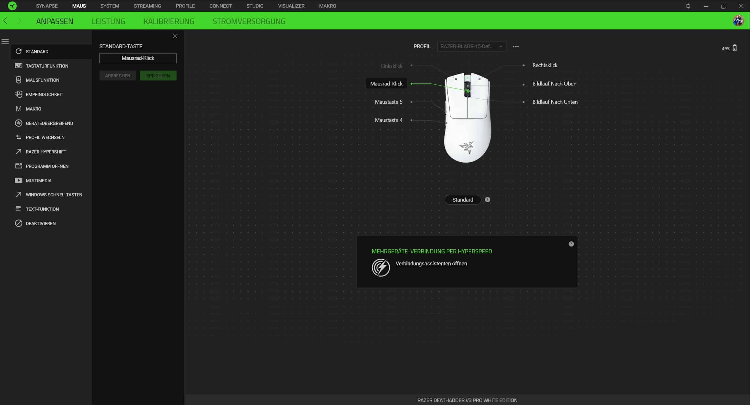The width and height of the screenshot is (750, 405).
Task: Click the Programm Öffnen launch icon
Action: (19, 166)
